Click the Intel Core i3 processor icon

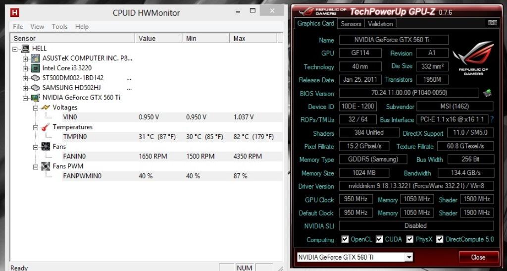coord(35,68)
